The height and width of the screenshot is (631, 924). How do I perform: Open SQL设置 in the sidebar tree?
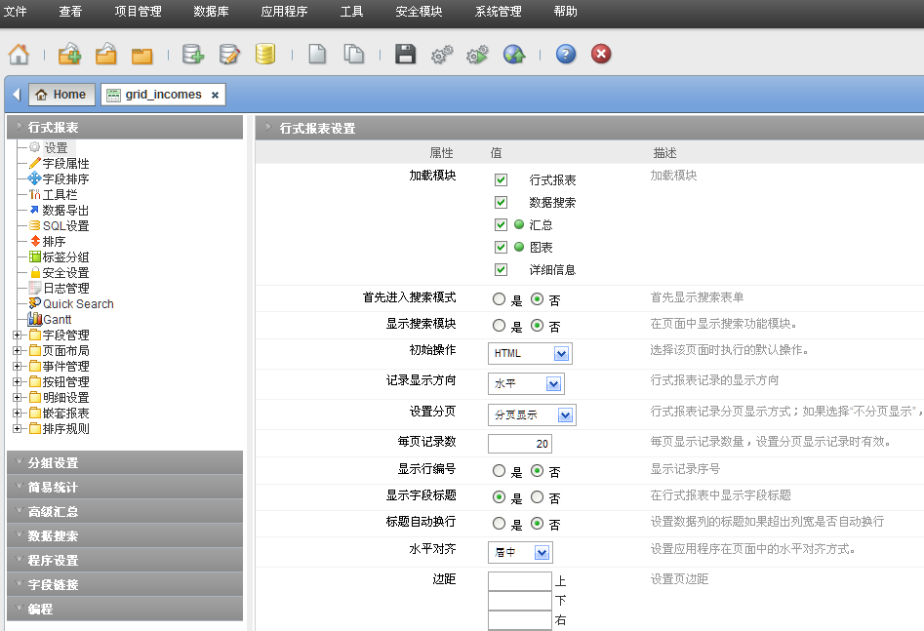65,226
